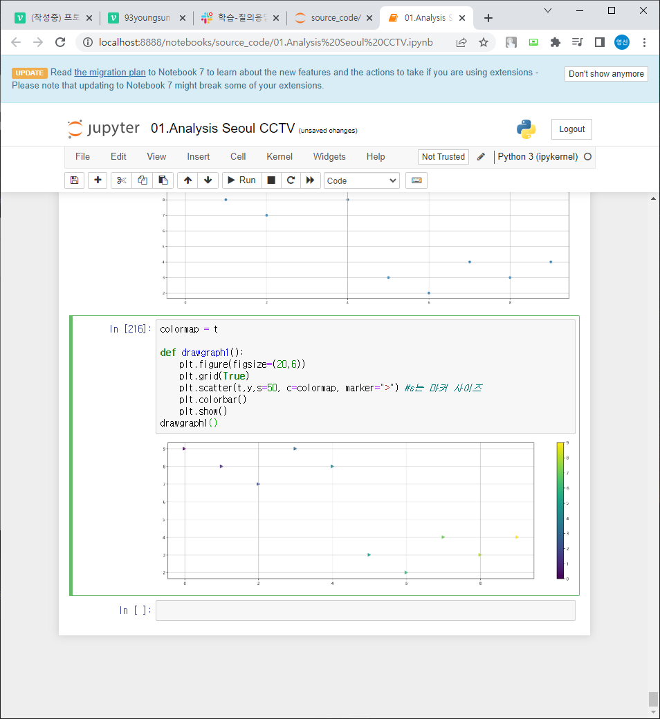The height and width of the screenshot is (719, 660).
Task: Open the Help menu
Action: (376, 157)
